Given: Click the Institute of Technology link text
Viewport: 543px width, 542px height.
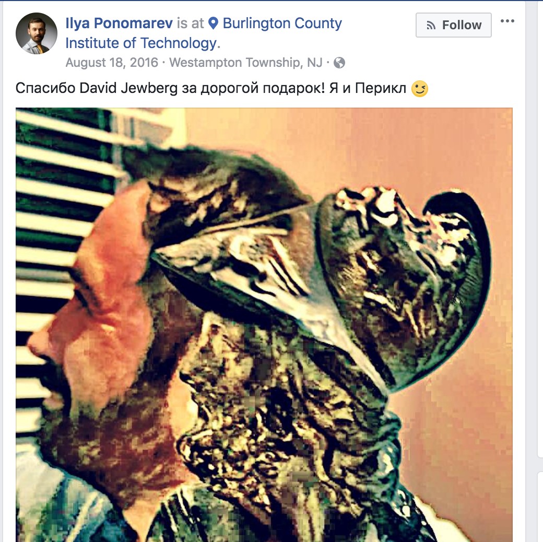Looking at the screenshot, I should point(143,43).
